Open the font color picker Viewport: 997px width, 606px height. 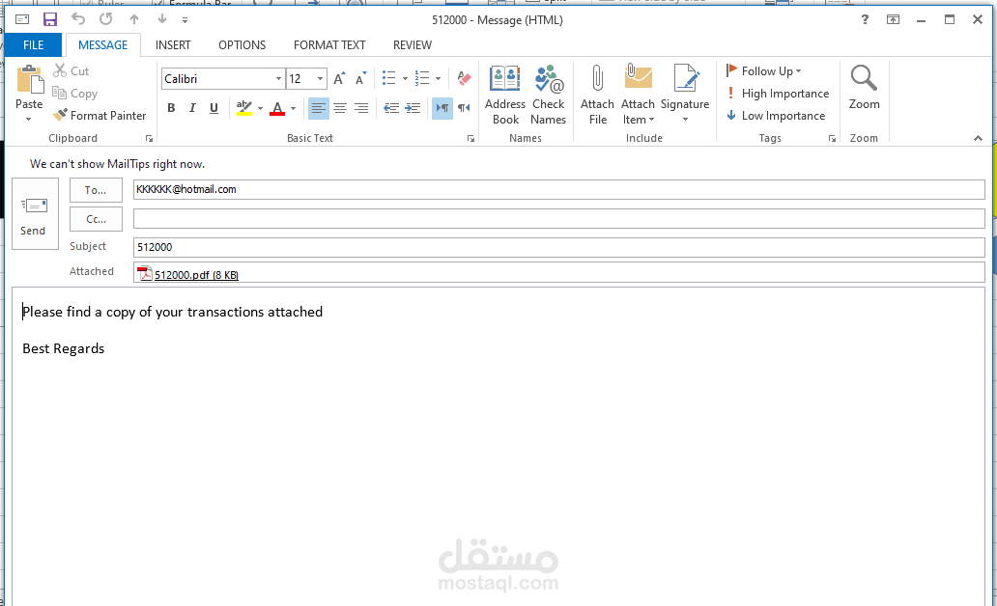[280, 108]
